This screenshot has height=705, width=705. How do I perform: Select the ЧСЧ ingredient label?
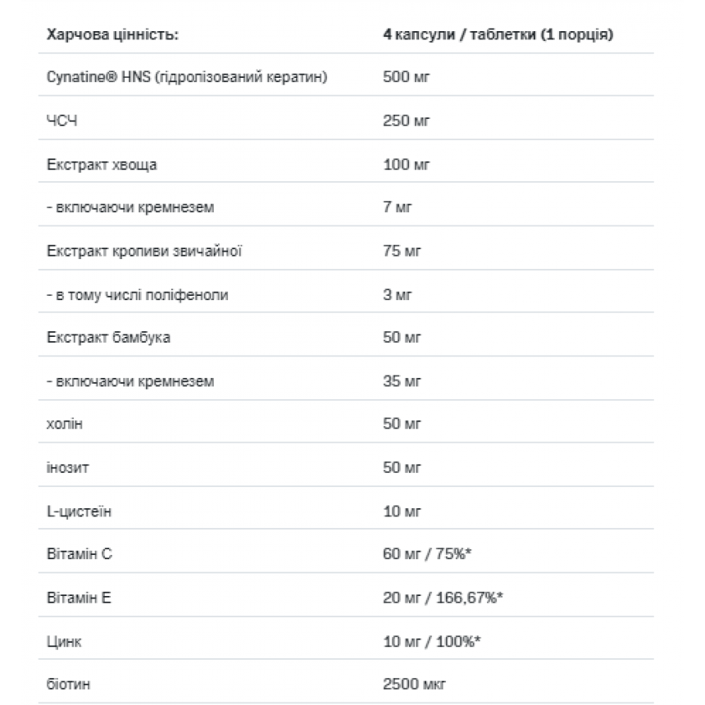62,121
